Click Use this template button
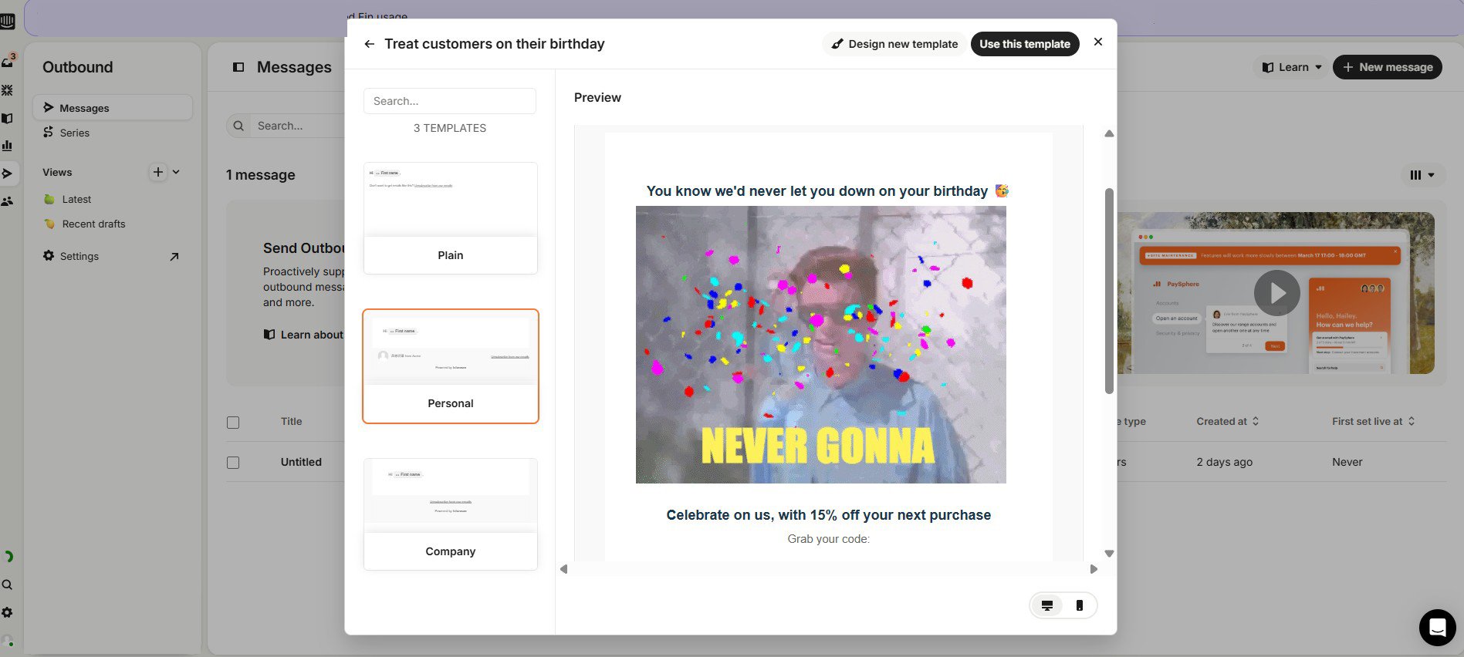 [x=1024, y=44]
